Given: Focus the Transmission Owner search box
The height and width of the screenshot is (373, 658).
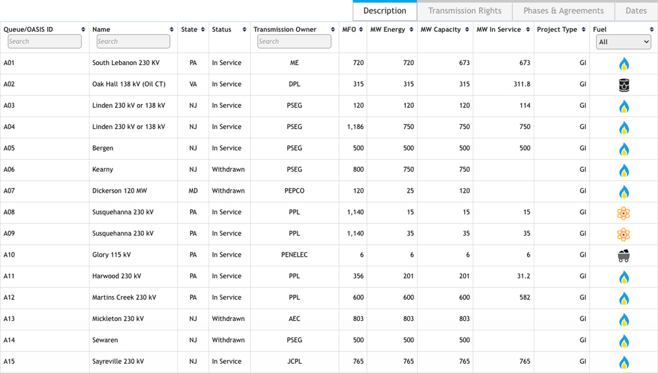Looking at the screenshot, I should [293, 41].
